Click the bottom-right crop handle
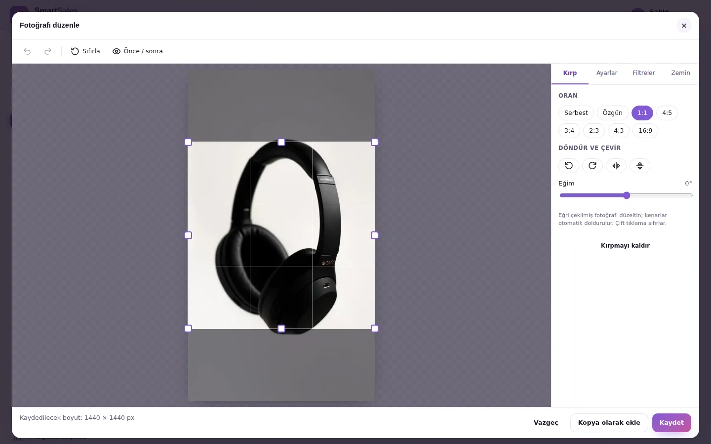This screenshot has height=444, width=711. click(375, 329)
